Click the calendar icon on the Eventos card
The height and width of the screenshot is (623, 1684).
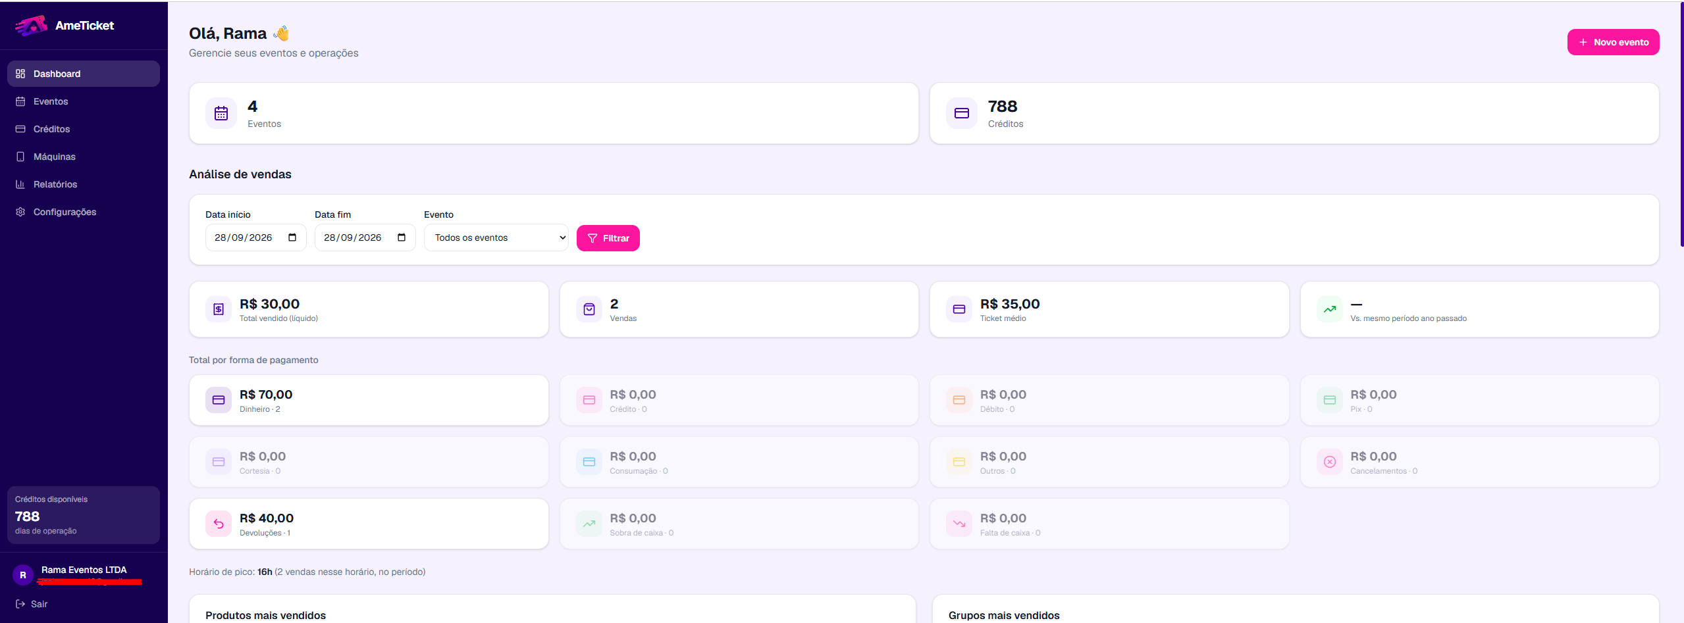click(221, 113)
